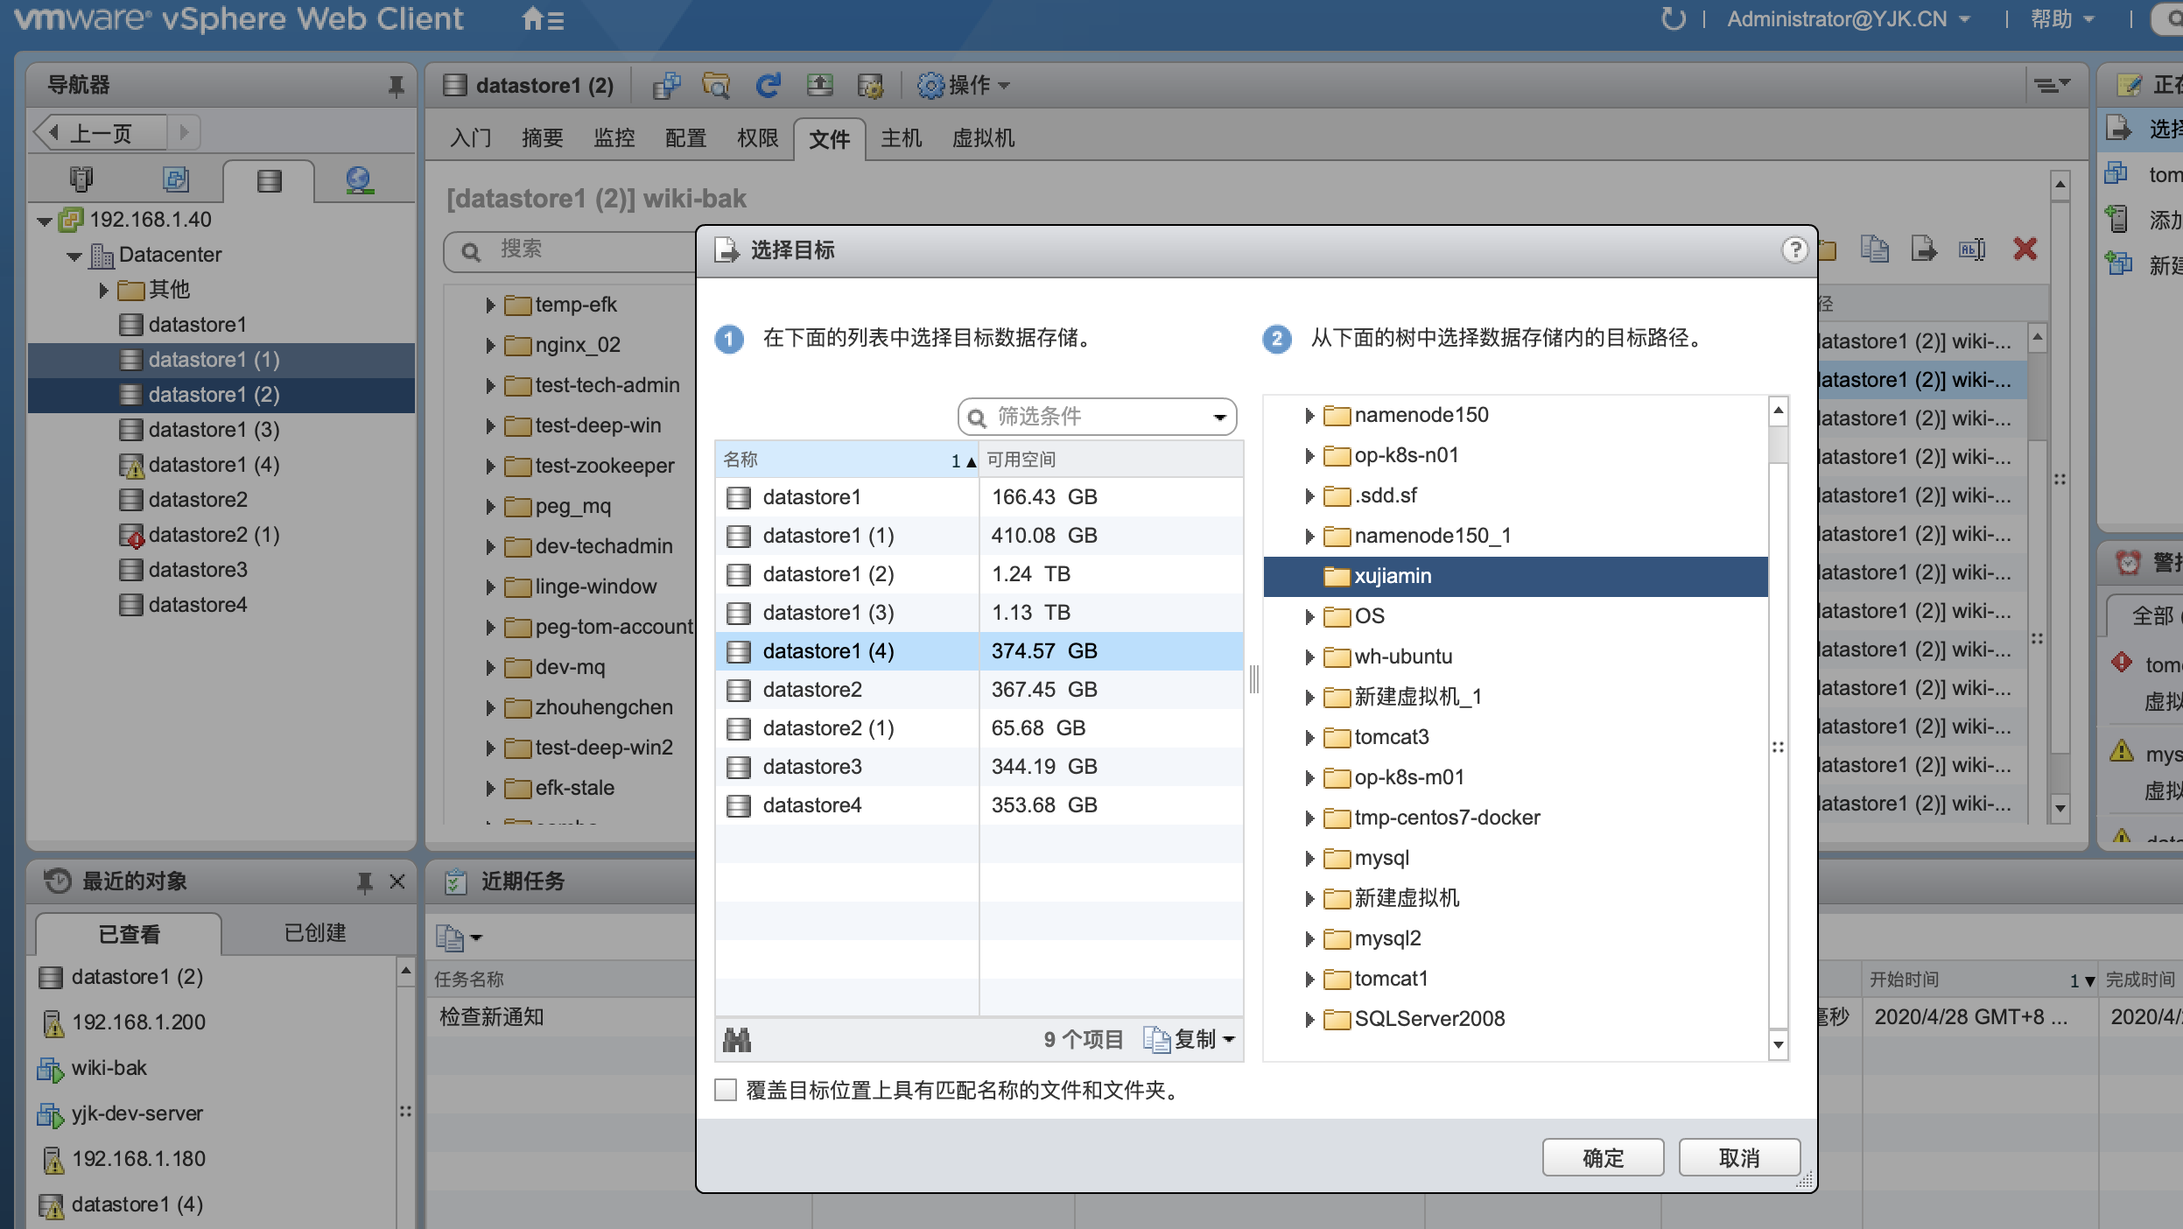Click the home menu icon in header

(541, 19)
